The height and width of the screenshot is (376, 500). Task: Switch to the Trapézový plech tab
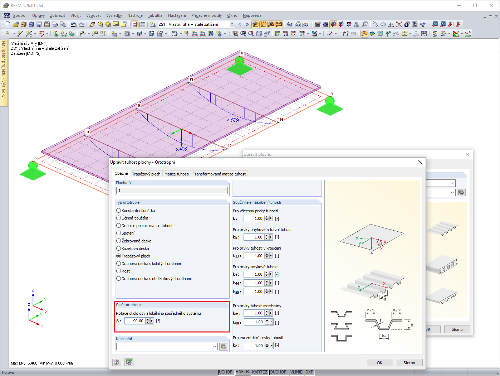coord(146,174)
